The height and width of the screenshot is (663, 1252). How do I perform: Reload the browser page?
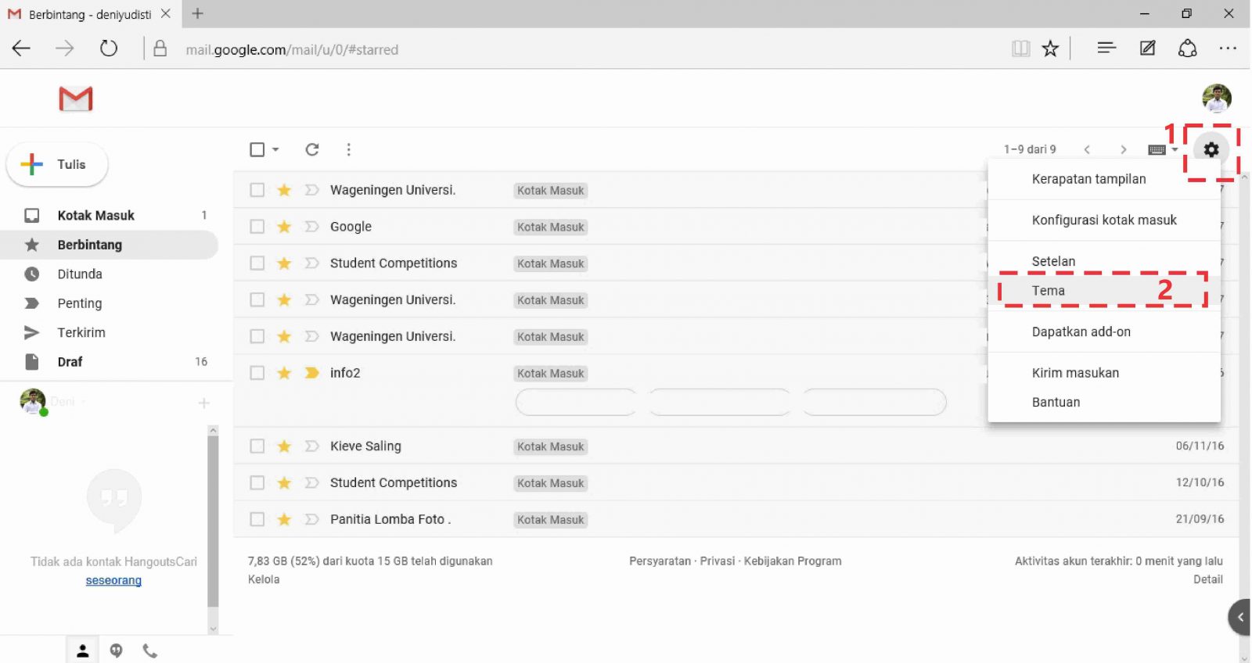[109, 48]
